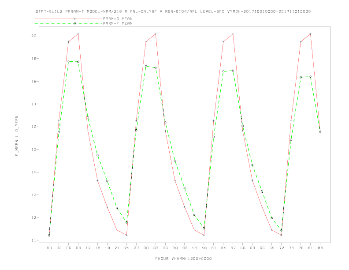Click x-axis tick label 09

point(78,248)
